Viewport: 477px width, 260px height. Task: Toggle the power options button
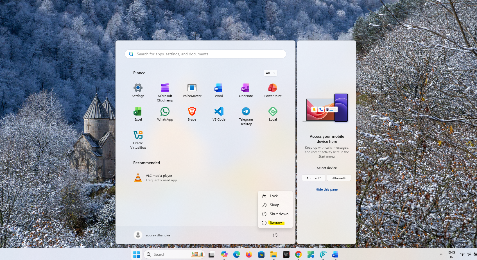pos(275,235)
